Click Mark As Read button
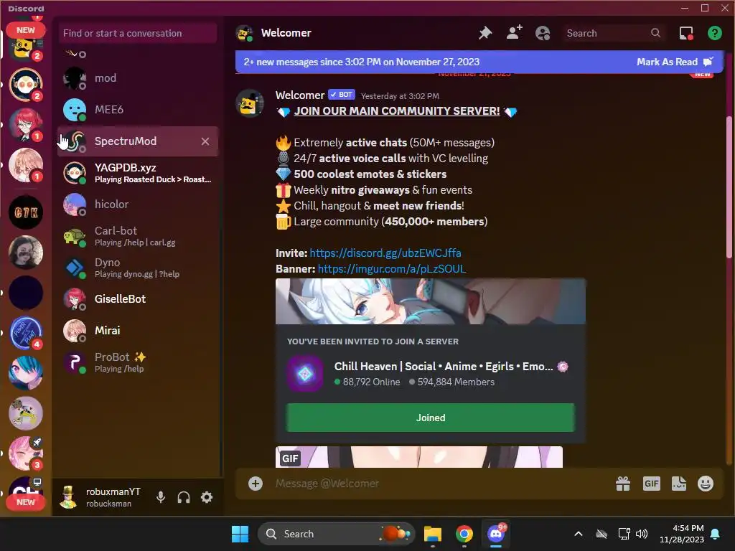This screenshot has width=735, height=551. coord(675,62)
